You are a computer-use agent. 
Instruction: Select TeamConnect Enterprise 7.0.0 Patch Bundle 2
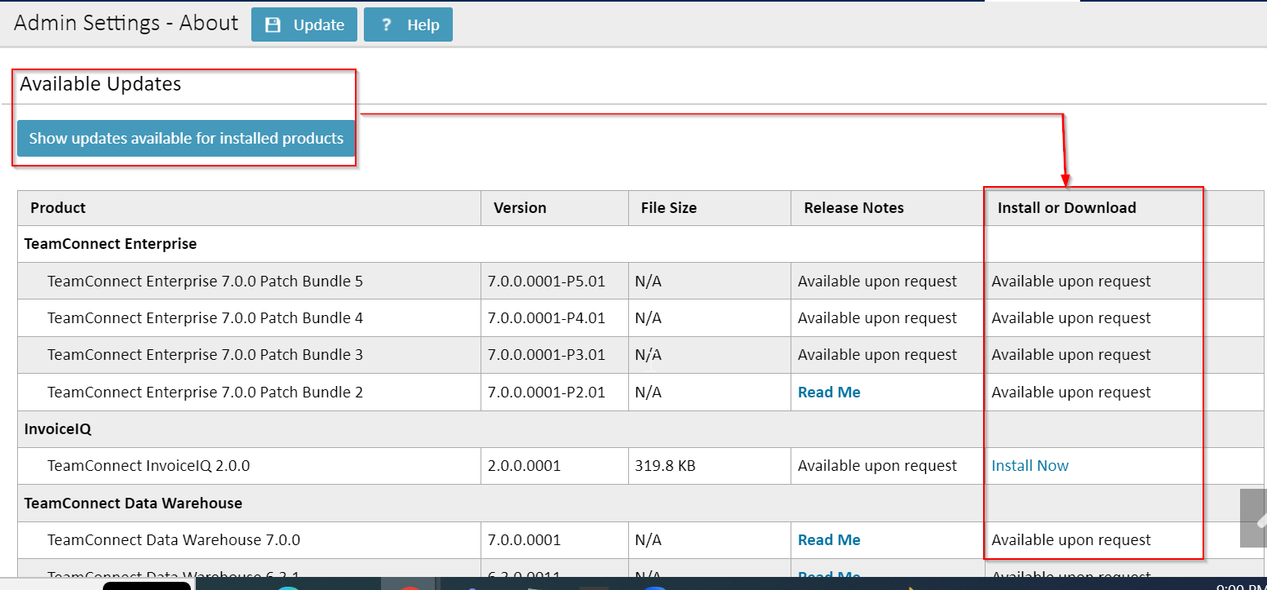point(205,393)
